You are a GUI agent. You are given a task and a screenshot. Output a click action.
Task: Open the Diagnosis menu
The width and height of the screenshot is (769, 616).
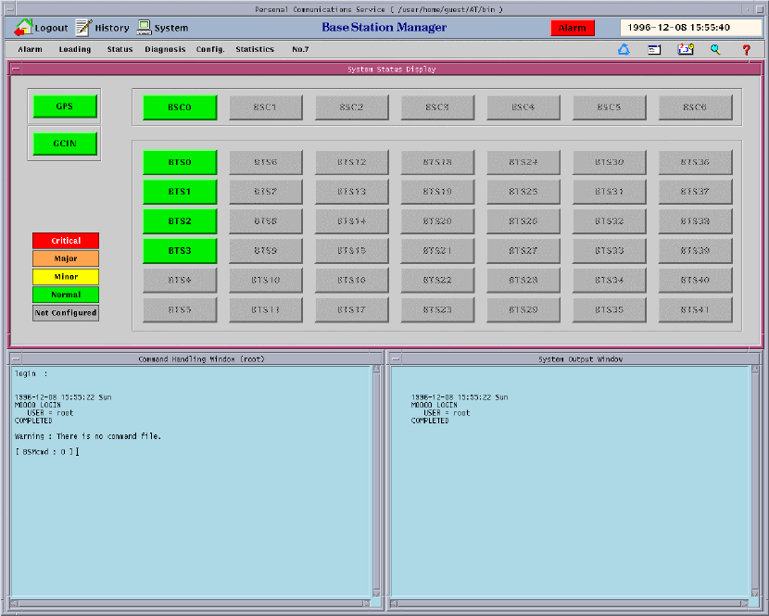(x=165, y=49)
